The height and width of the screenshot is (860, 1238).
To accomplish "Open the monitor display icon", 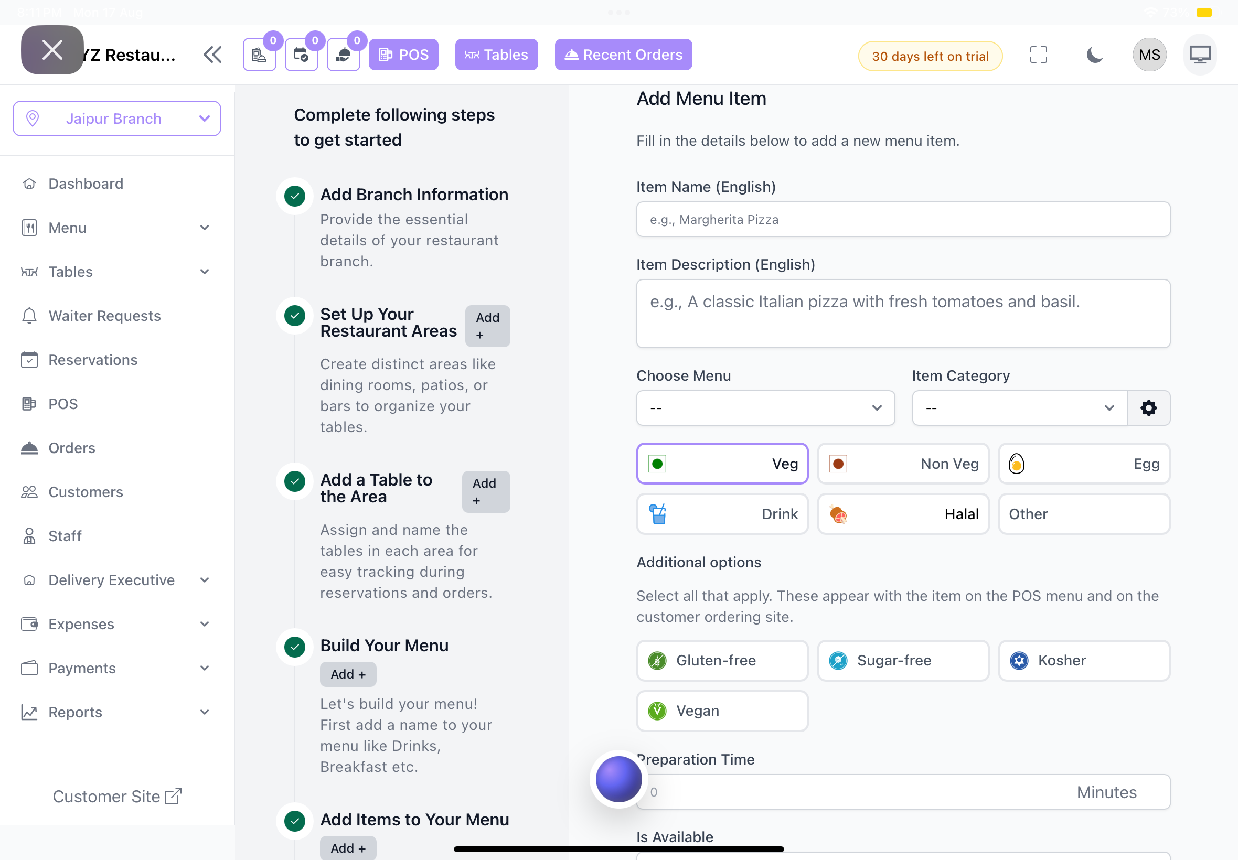I will coord(1200,55).
